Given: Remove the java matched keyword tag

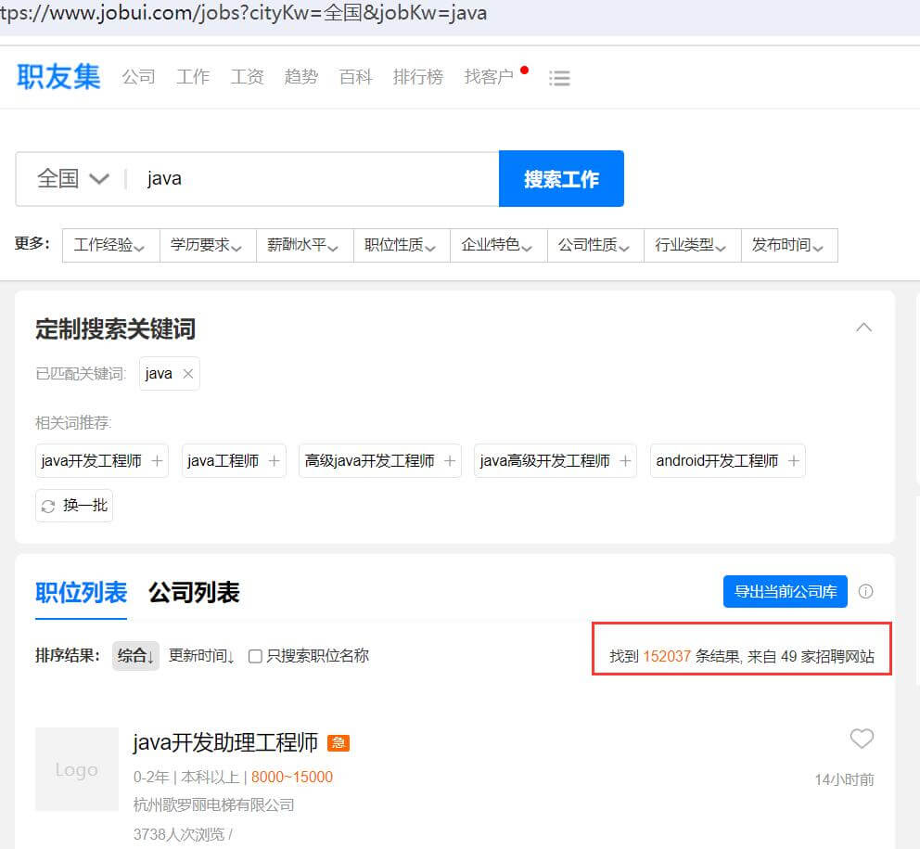Looking at the screenshot, I should tap(187, 373).
